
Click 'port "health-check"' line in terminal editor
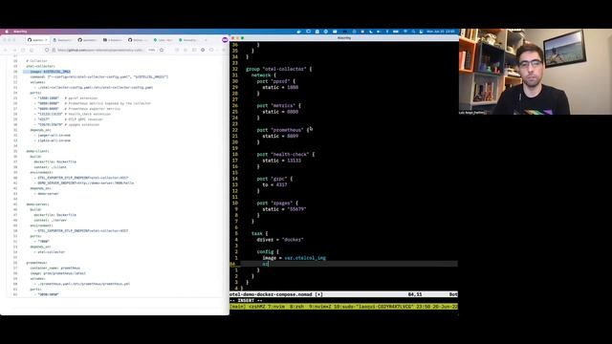coord(286,155)
